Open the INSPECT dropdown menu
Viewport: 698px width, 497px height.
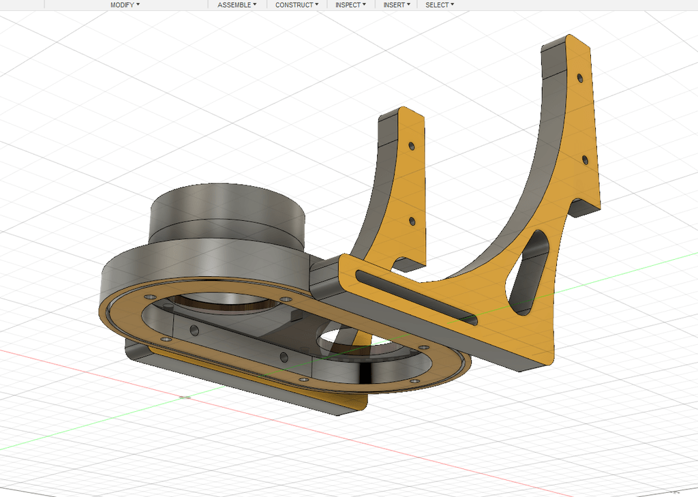tap(351, 5)
